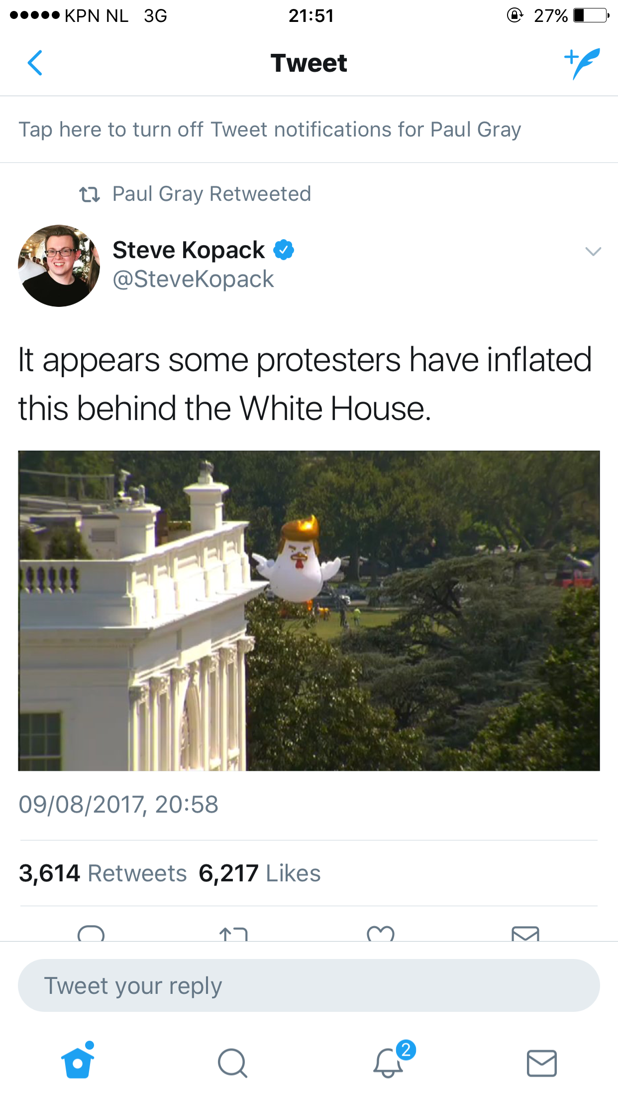Turn off Tweet notifications for Paul Gray

270,130
